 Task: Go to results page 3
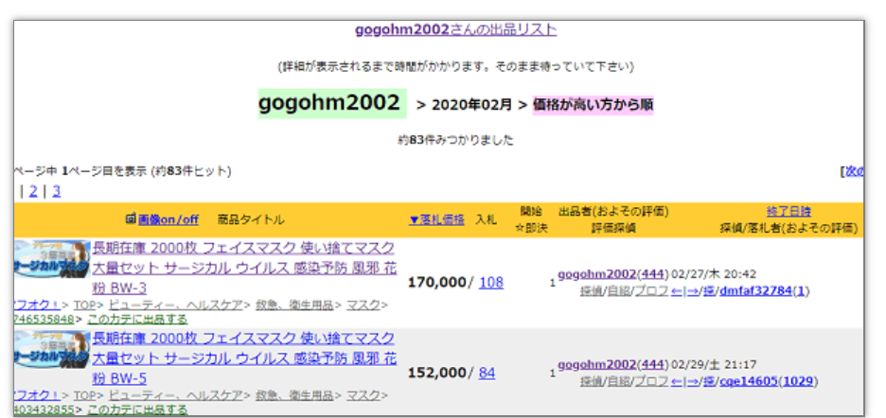tap(57, 191)
